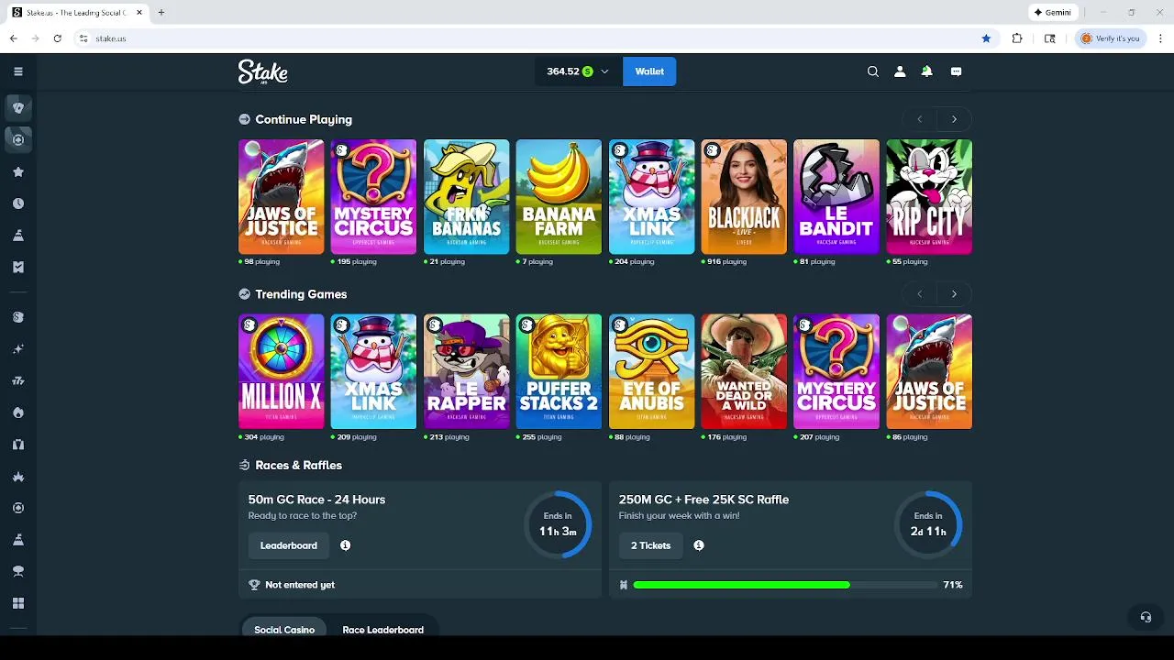Open the ticket/bookmark icon in sidebar

click(x=17, y=268)
